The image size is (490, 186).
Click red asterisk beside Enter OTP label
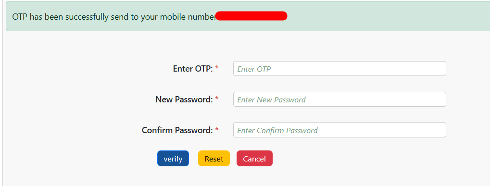click(216, 68)
